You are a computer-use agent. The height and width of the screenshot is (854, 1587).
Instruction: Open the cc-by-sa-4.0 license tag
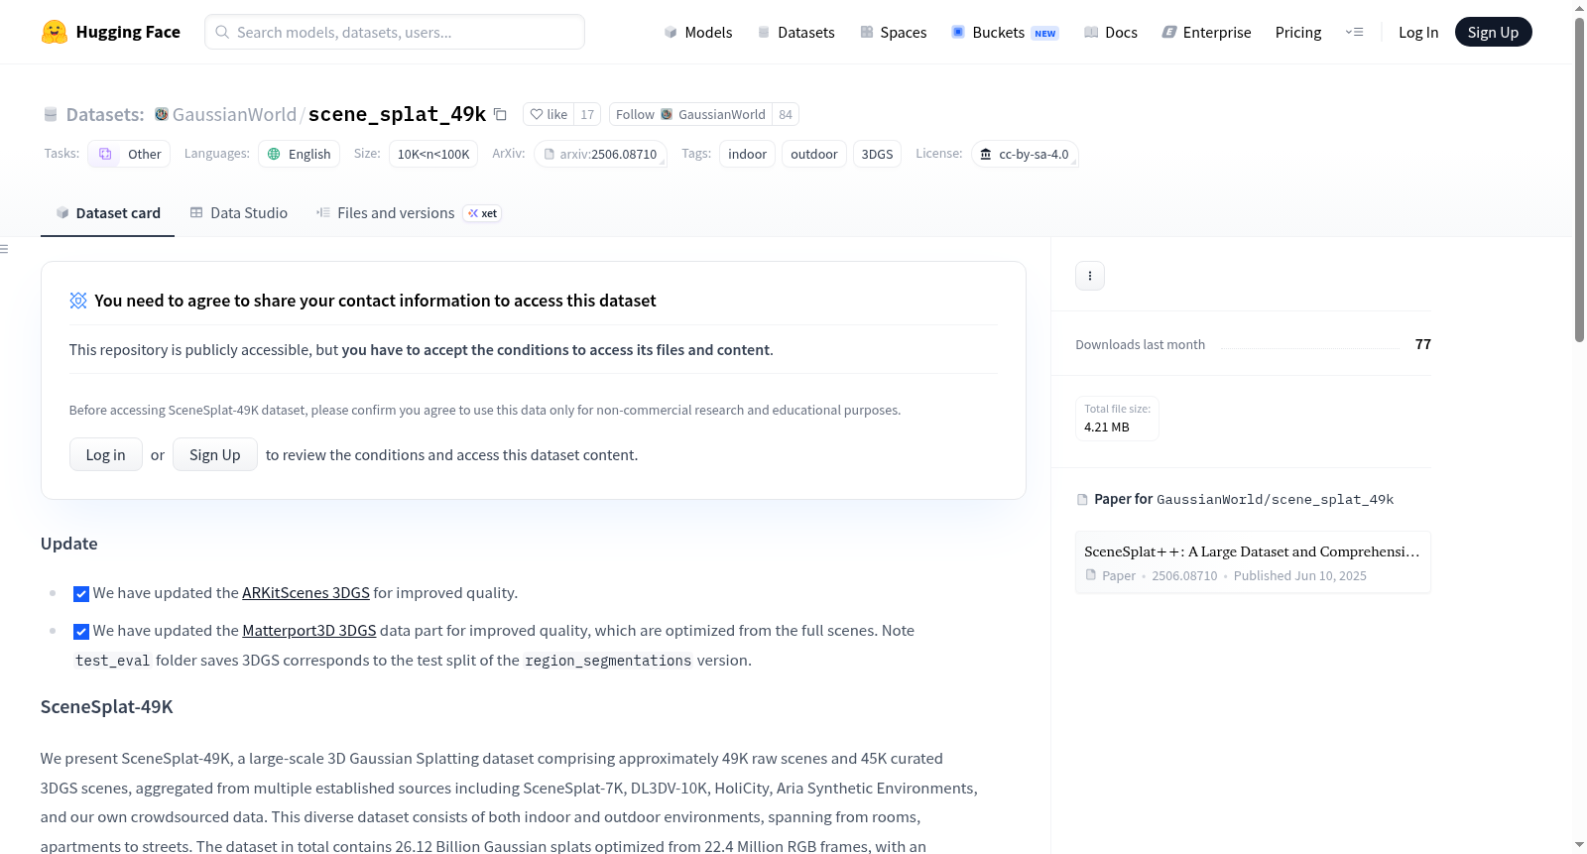tap(1025, 154)
